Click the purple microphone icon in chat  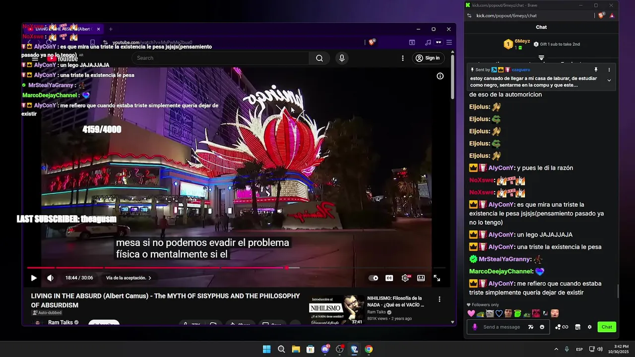click(x=475, y=327)
